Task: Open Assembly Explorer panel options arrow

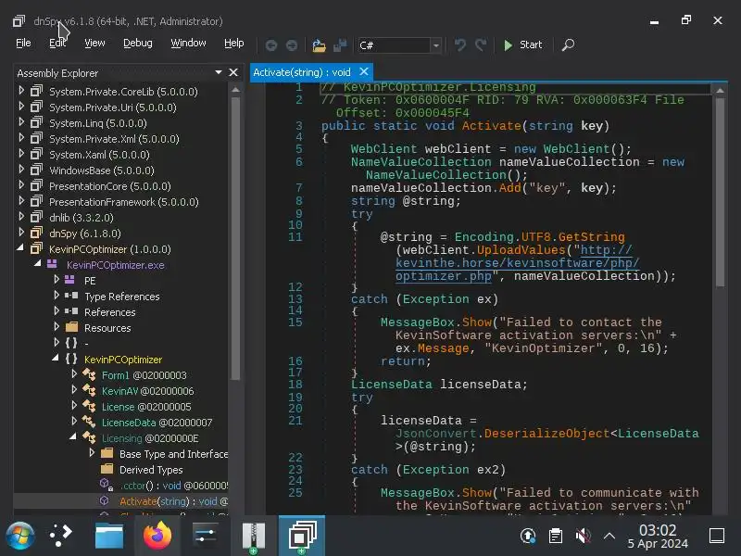Action: click(x=219, y=72)
